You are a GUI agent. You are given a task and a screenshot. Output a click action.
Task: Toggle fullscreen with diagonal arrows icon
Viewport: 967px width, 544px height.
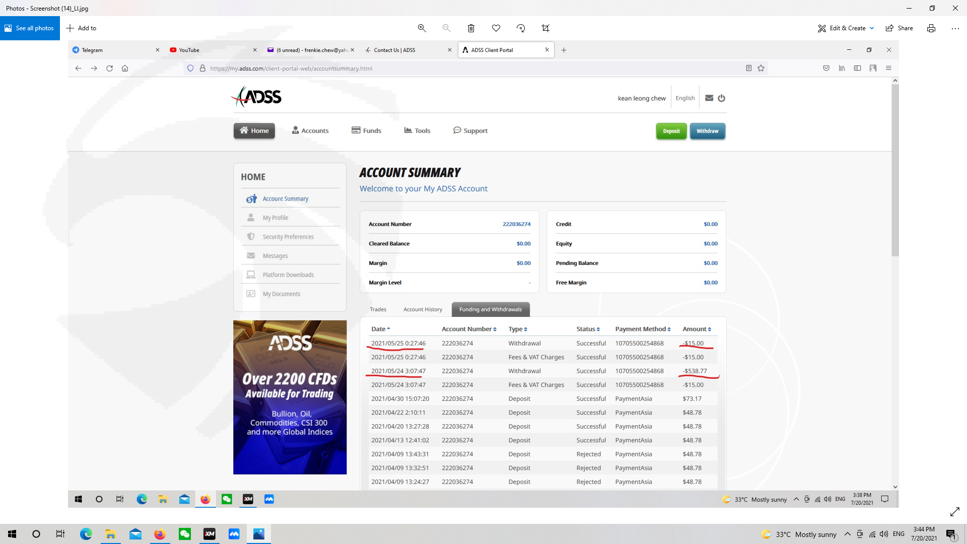click(x=955, y=512)
